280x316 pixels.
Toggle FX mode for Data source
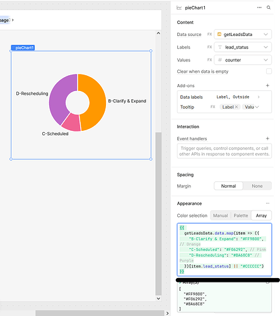pos(209,34)
